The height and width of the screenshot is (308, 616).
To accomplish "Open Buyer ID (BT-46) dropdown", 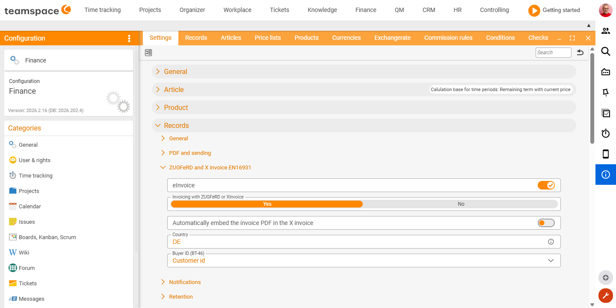I will (x=364, y=261).
